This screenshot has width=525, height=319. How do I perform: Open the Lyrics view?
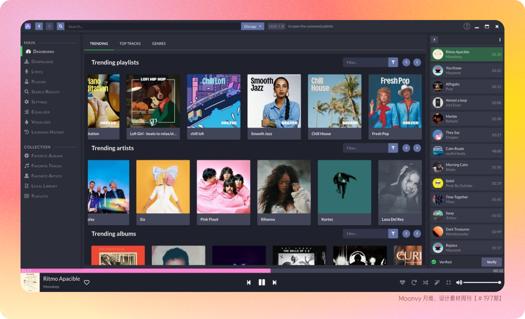37,72
